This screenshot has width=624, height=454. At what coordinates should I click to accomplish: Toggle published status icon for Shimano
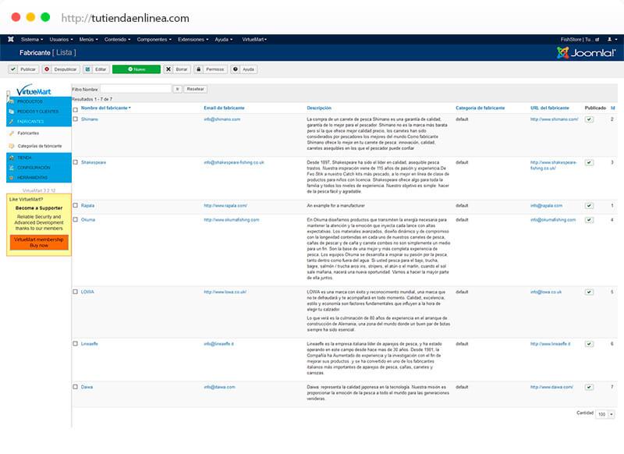coord(589,119)
